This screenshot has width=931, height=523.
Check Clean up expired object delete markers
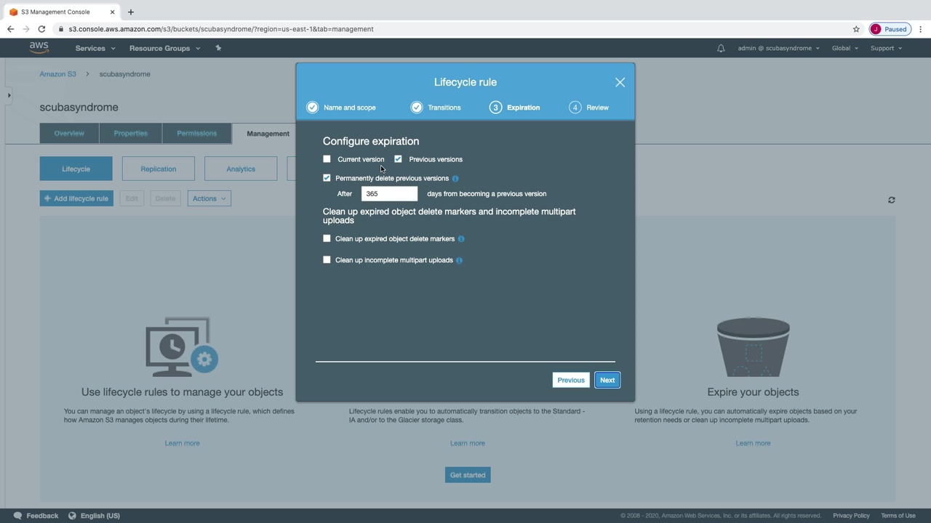click(327, 238)
